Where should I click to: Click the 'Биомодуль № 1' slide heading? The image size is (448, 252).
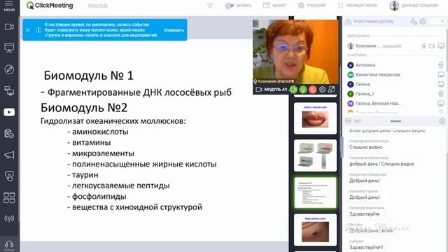(89, 76)
